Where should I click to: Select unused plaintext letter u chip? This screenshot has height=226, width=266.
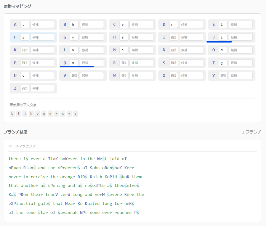pos(50,114)
